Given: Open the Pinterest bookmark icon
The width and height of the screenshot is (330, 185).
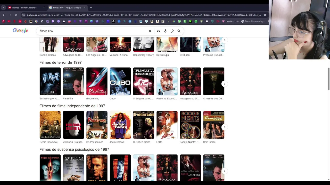Looking at the screenshot, I should [x=3, y=21].
